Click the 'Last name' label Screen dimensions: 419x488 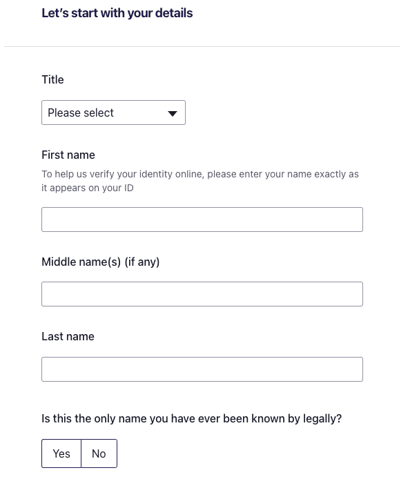tap(68, 336)
